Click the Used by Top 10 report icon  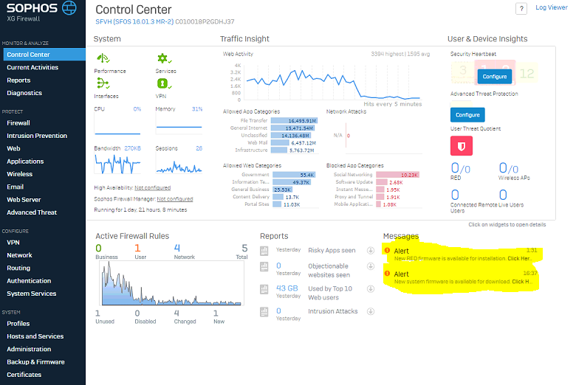pyautogui.click(x=264, y=289)
